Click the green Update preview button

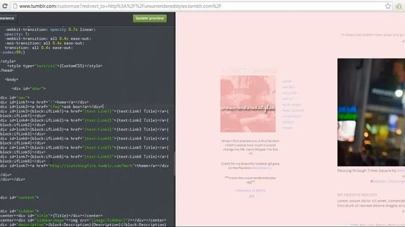150,18
